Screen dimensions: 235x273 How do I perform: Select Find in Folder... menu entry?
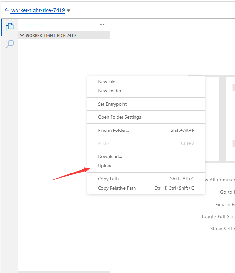(x=113, y=131)
